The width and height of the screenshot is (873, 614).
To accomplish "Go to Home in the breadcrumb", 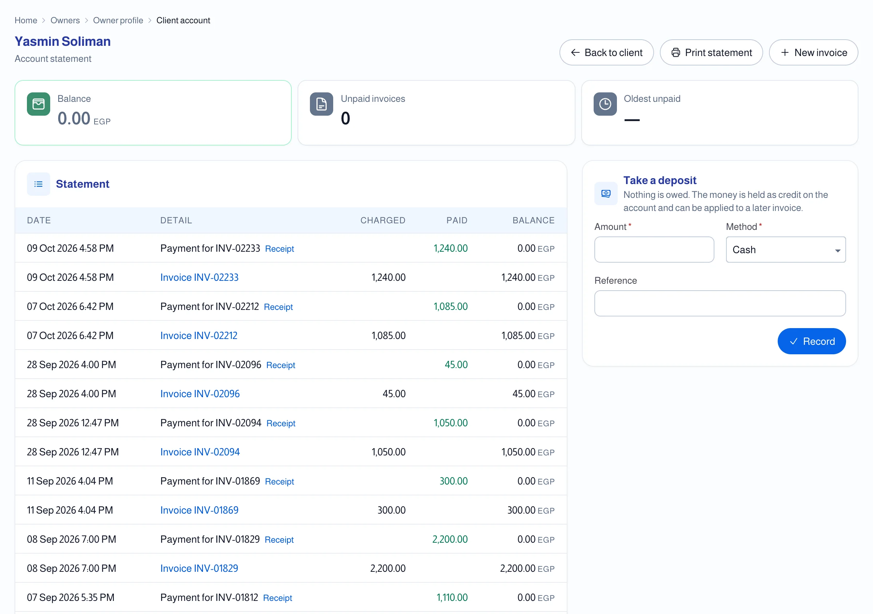I will [26, 20].
